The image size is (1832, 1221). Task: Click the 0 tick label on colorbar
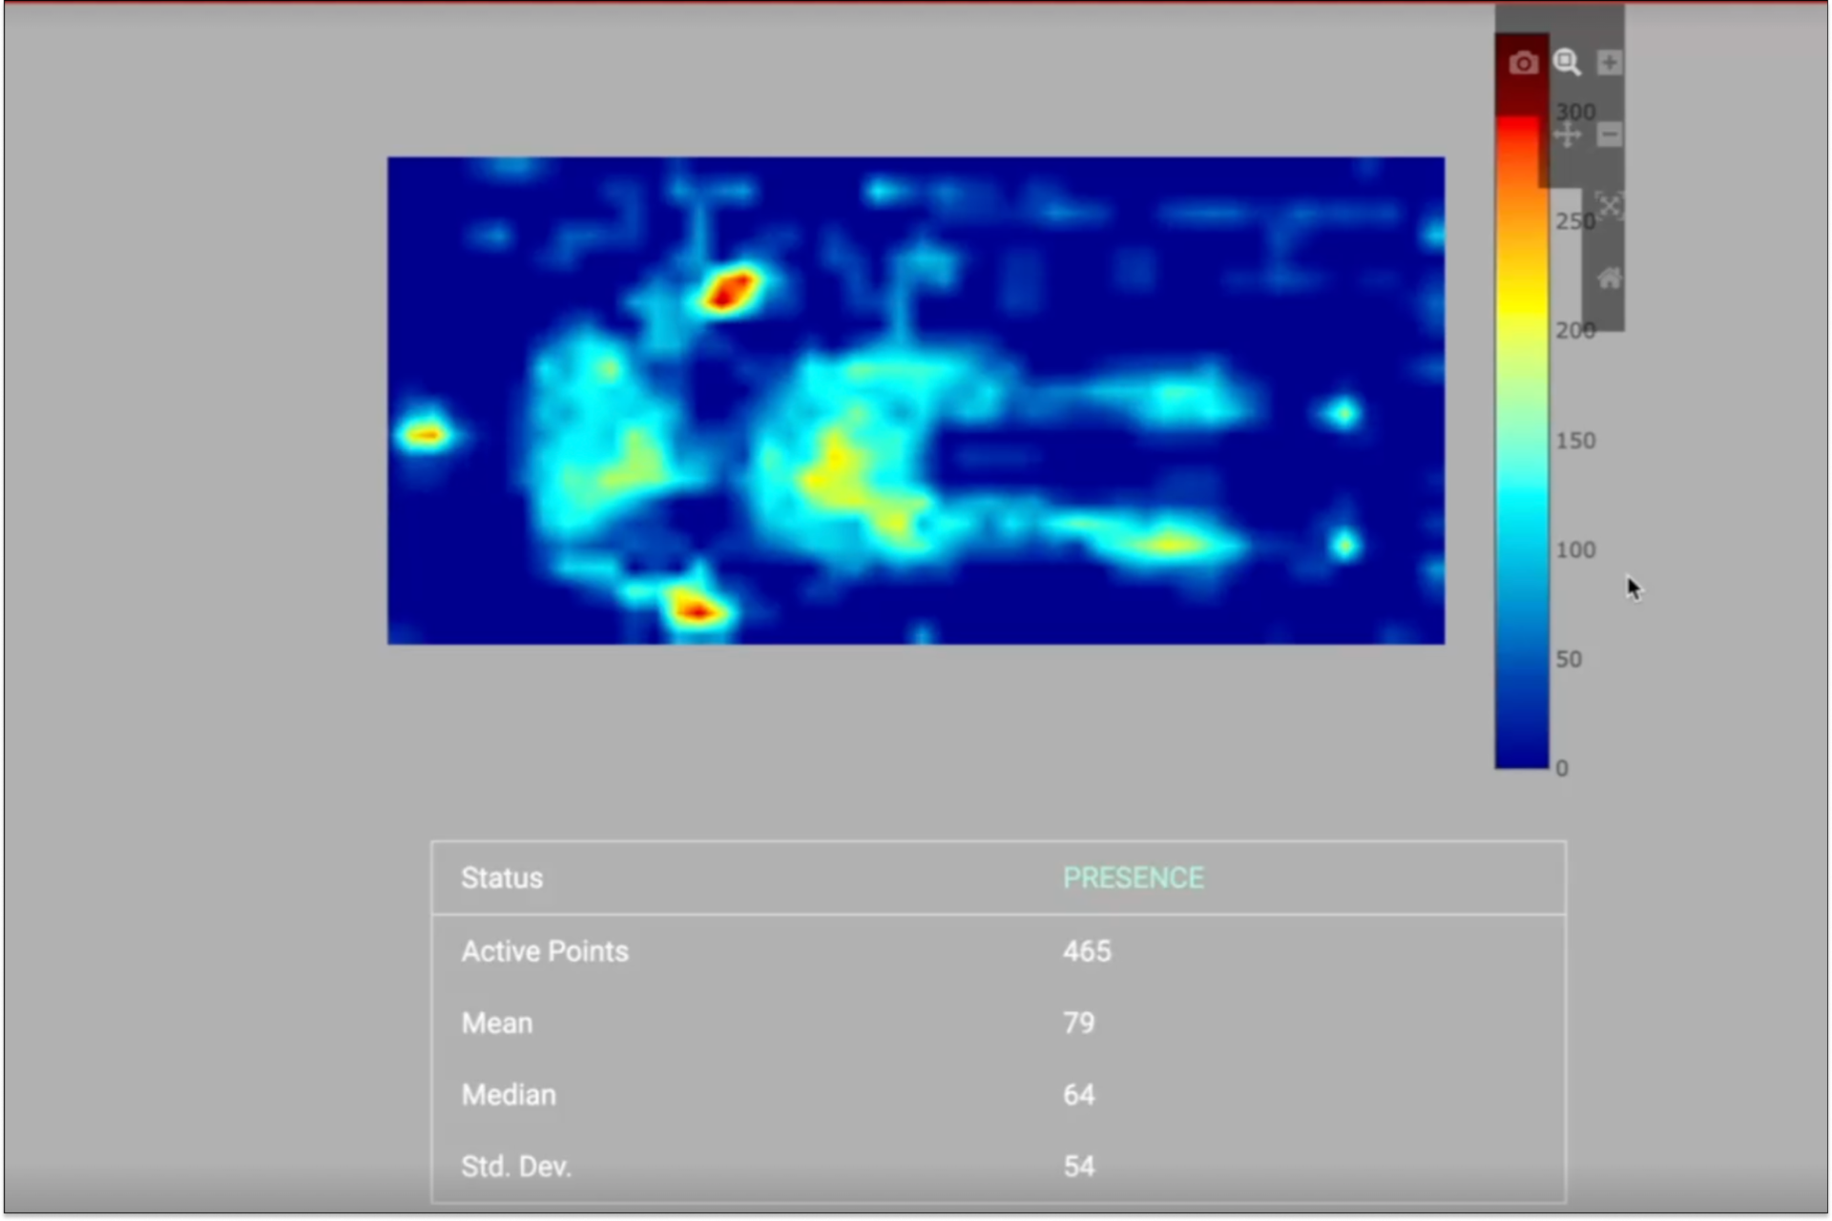click(x=1562, y=768)
